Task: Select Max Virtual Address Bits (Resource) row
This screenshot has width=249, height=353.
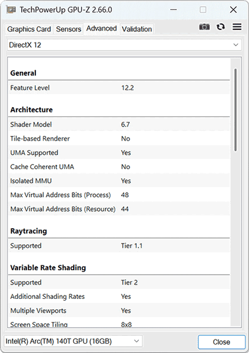Action: point(119,209)
